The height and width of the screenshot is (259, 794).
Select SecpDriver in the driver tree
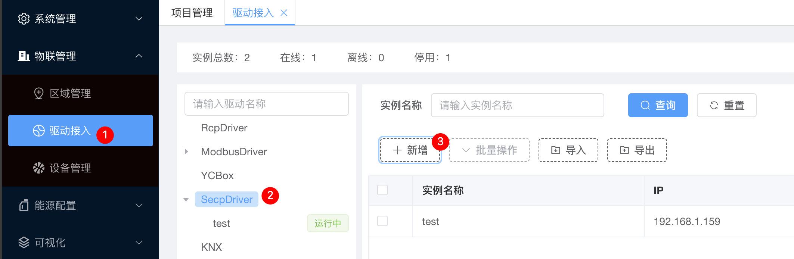[x=227, y=199]
